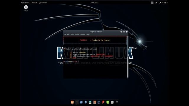The image size is (189, 106).
Task: Show all applications grid in the dock
Action: click(x=117, y=102)
